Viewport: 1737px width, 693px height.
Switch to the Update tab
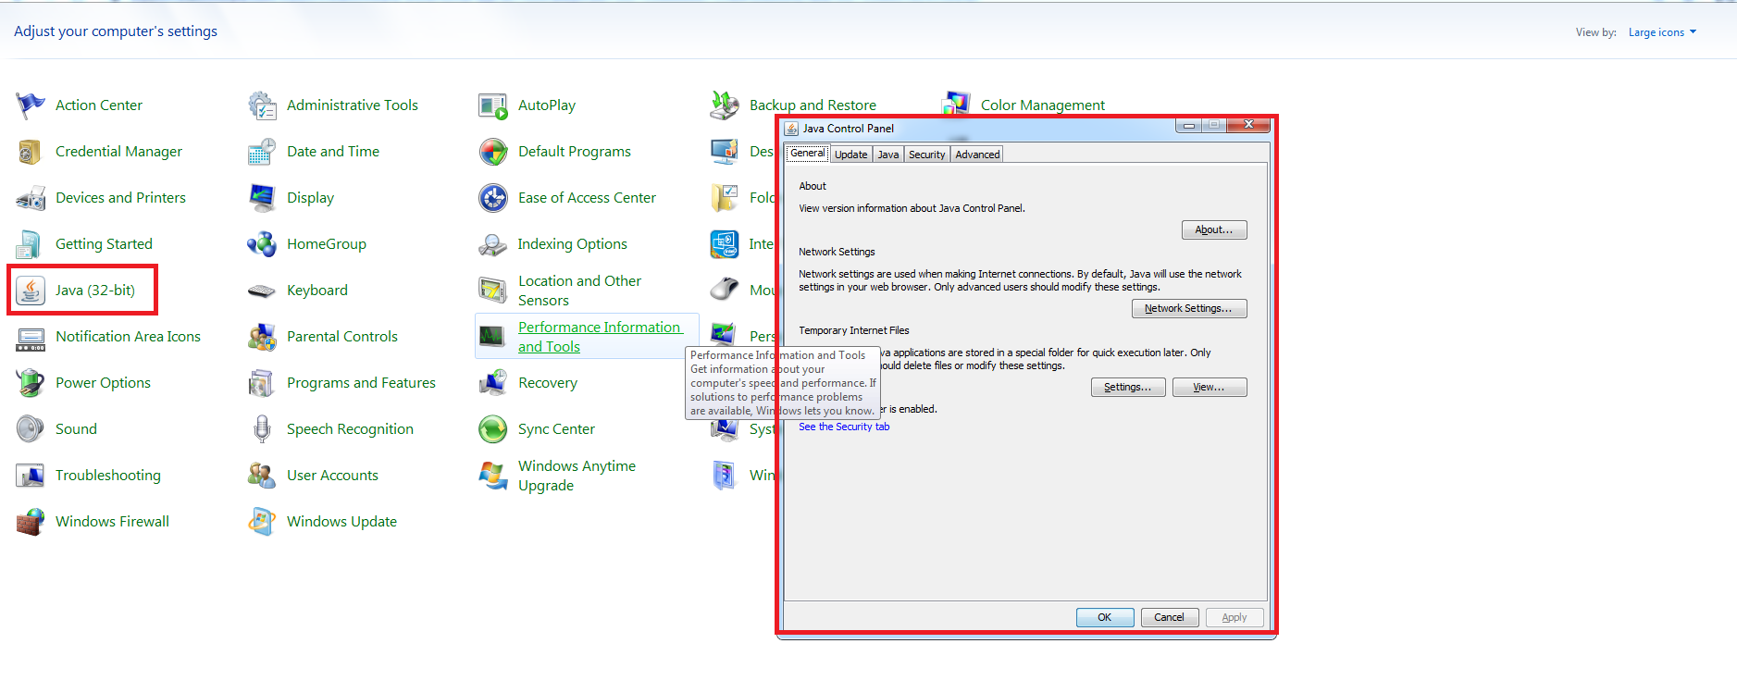850,155
